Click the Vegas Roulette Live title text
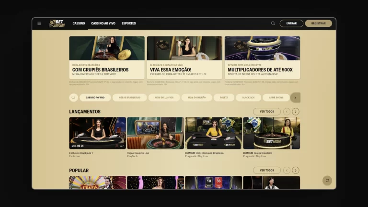This screenshot has width=368, height=207. click(x=138, y=153)
